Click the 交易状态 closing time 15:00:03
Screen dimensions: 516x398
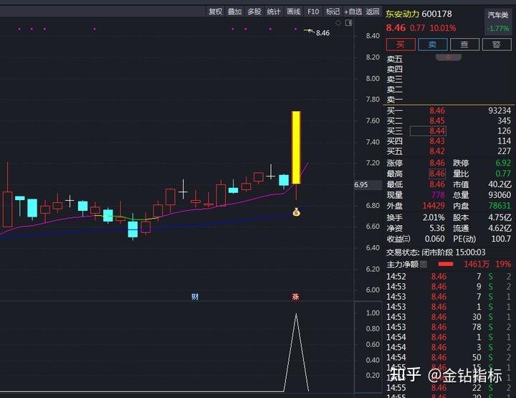point(470,252)
